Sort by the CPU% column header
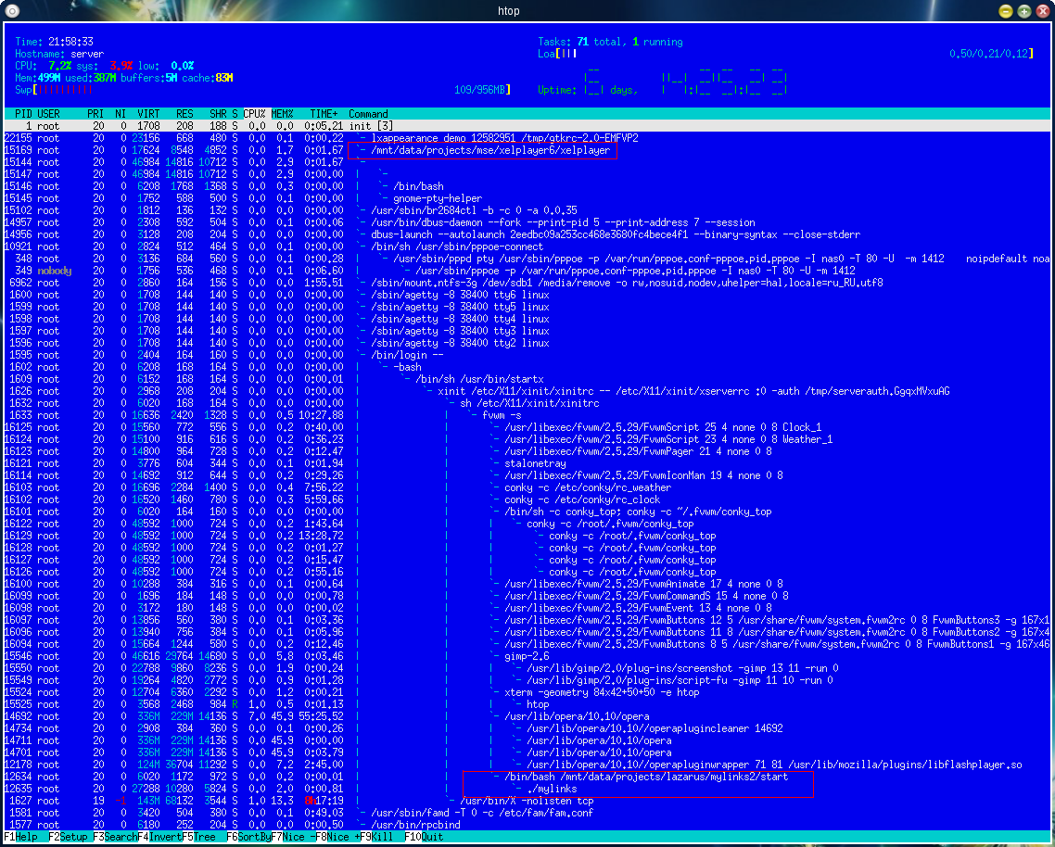This screenshot has height=847, width=1055. pos(254,113)
